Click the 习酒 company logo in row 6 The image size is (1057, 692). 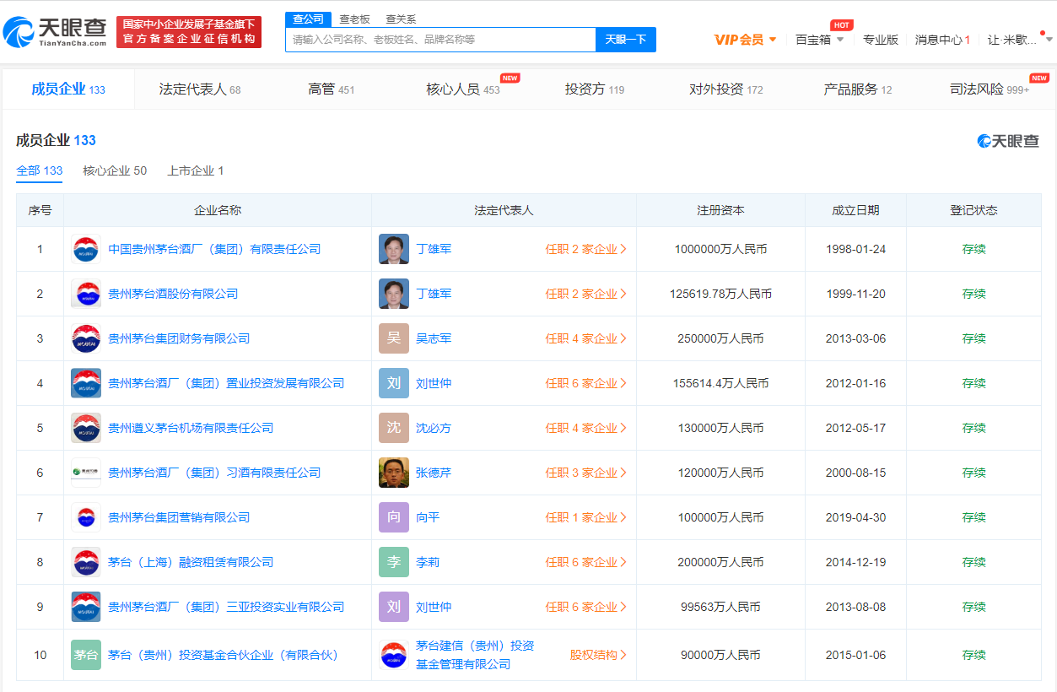86,473
